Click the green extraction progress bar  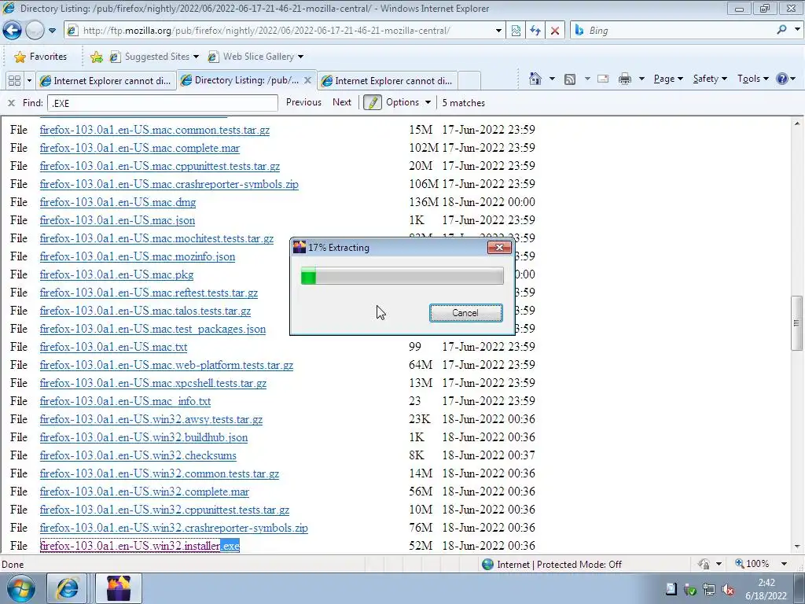point(402,276)
